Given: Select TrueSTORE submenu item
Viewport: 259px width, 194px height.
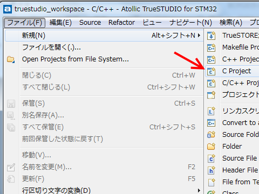Looking at the screenshot, I should [x=232, y=36].
